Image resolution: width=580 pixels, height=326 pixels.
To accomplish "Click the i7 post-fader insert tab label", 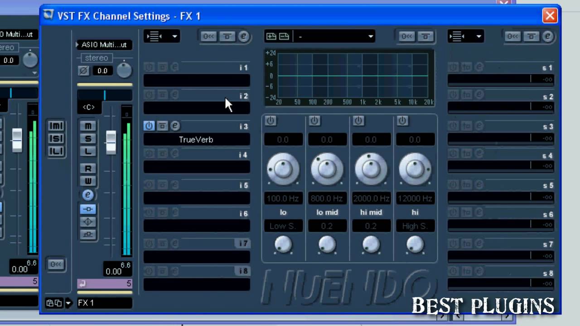I will coord(243,244).
